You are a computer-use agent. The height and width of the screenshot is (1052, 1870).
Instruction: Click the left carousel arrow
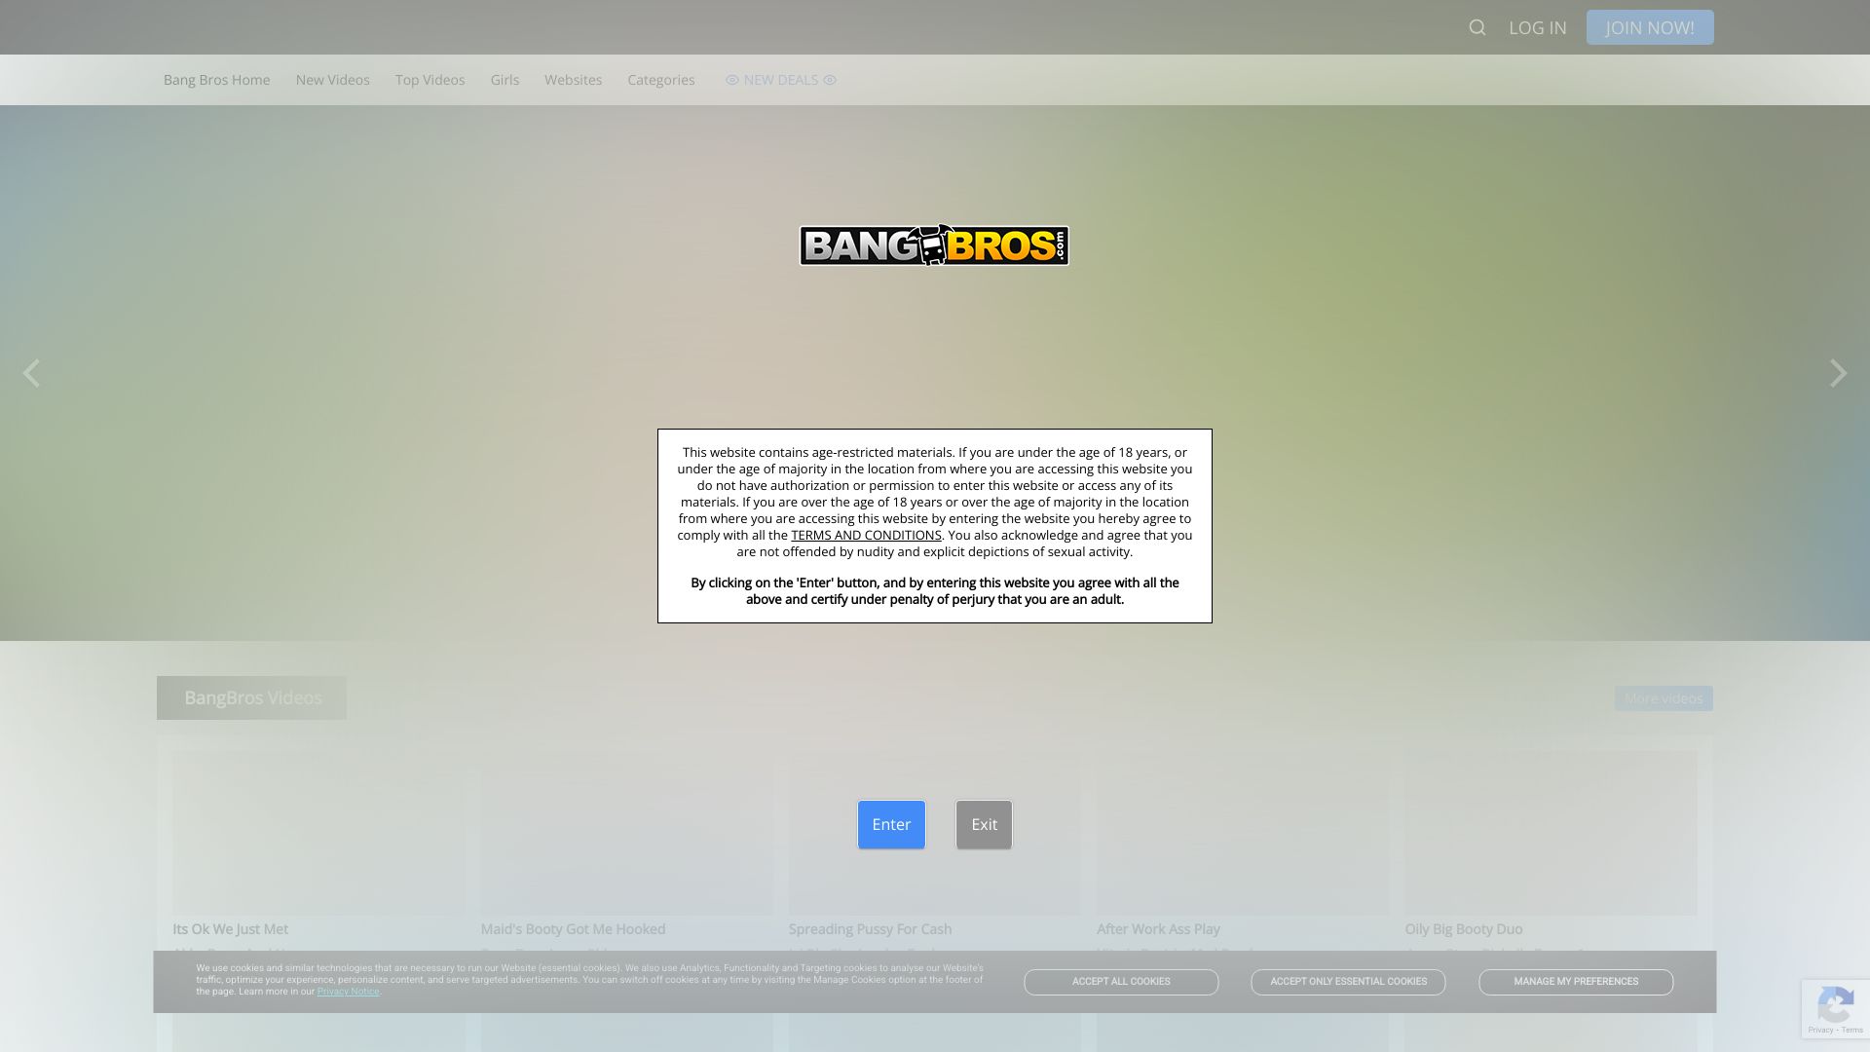[31, 373]
